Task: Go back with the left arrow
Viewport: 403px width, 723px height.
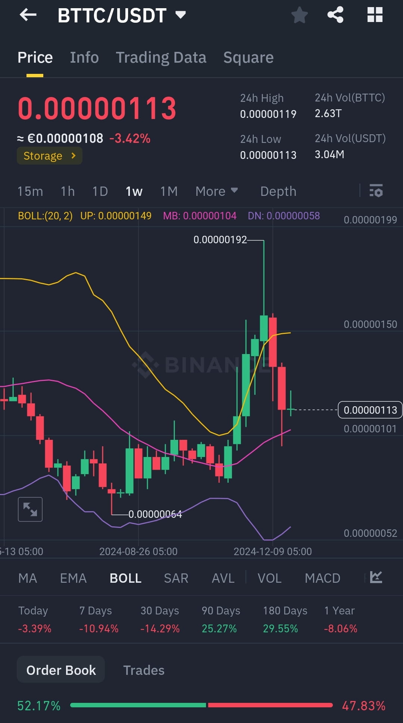Action: point(28,15)
